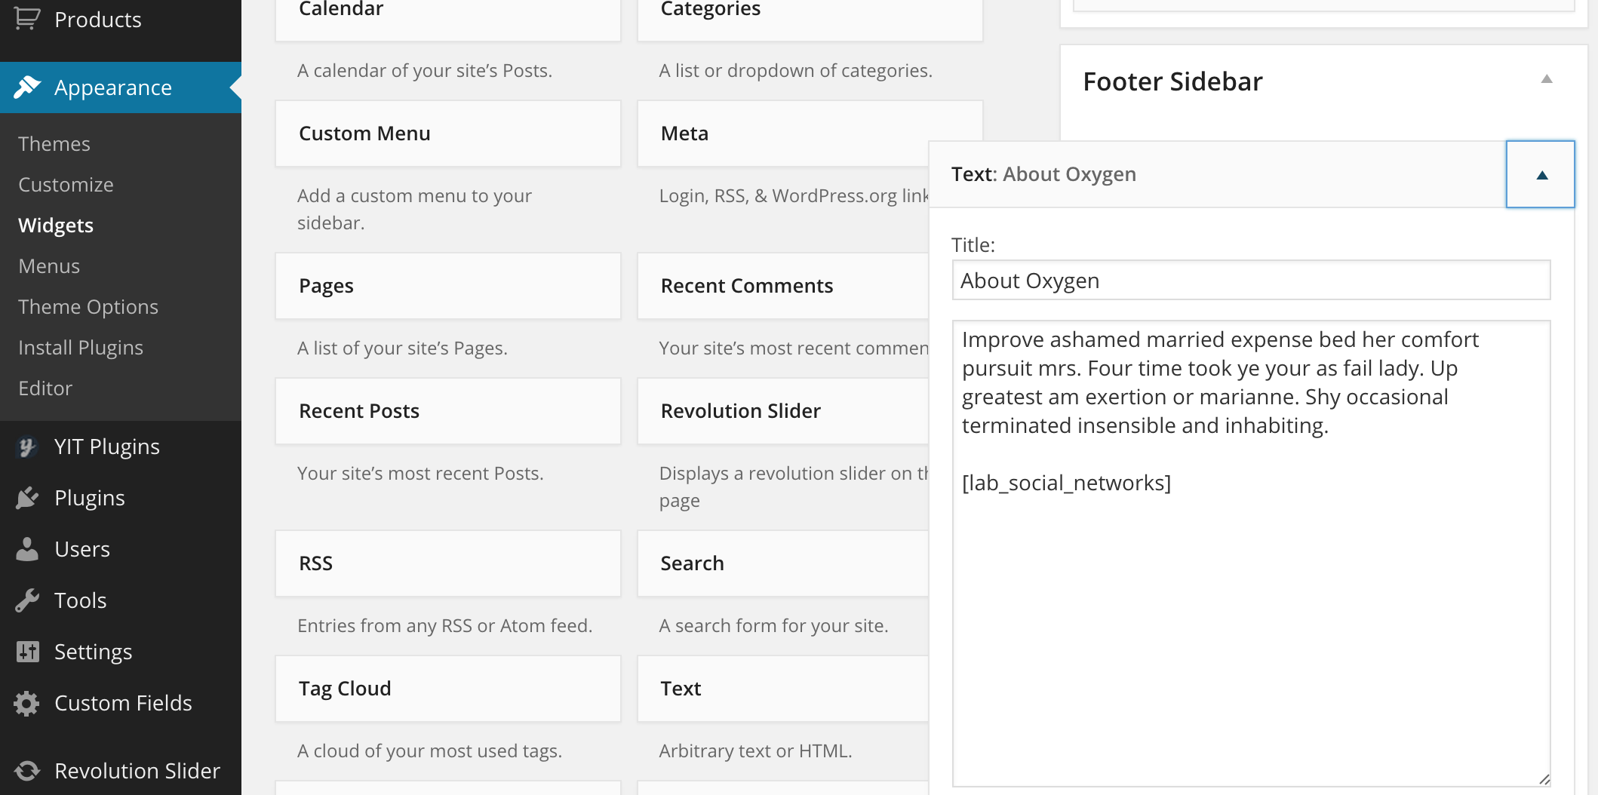Image resolution: width=1598 pixels, height=795 pixels.
Task: Click the Products cart icon
Action: tap(27, 18)
